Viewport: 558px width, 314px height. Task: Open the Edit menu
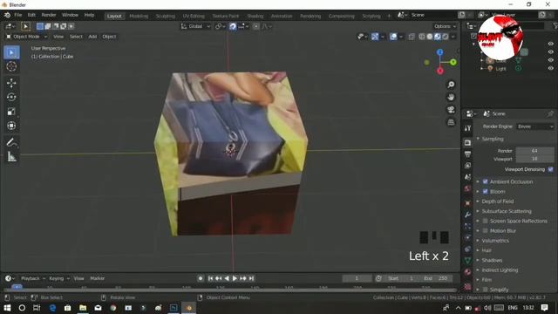[31, 16]
